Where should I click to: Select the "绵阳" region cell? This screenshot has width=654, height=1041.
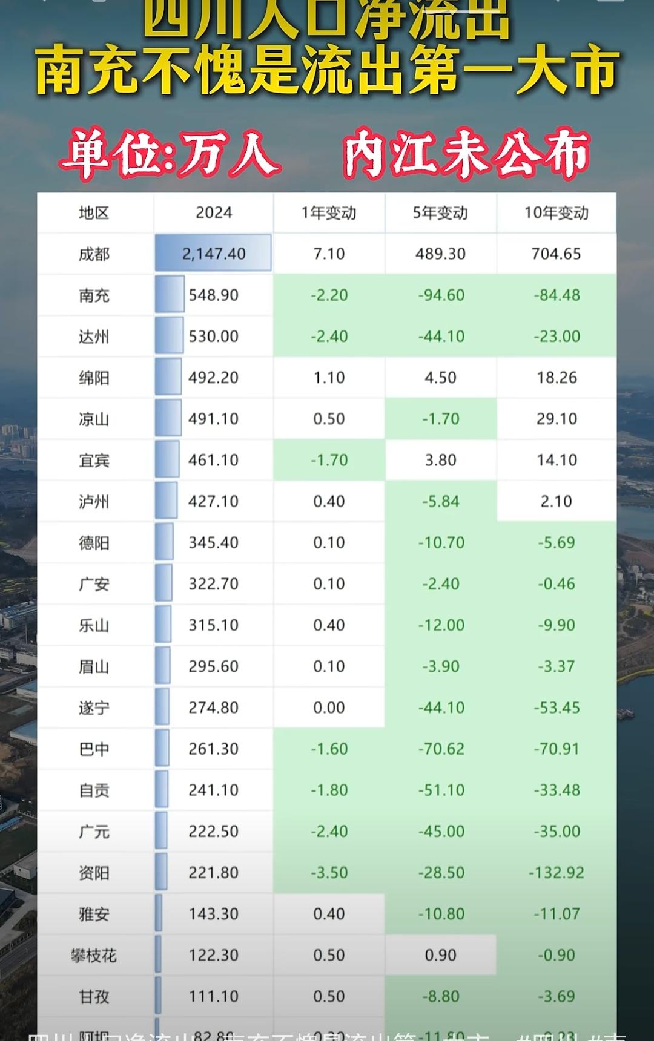coord(94,378)
